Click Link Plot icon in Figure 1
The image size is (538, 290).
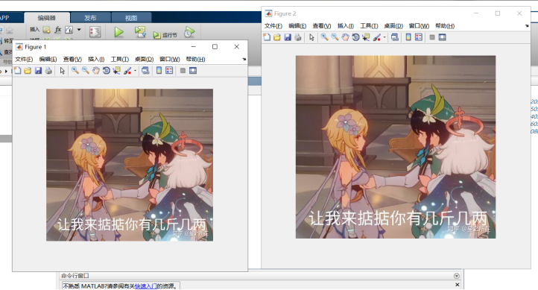145,71
